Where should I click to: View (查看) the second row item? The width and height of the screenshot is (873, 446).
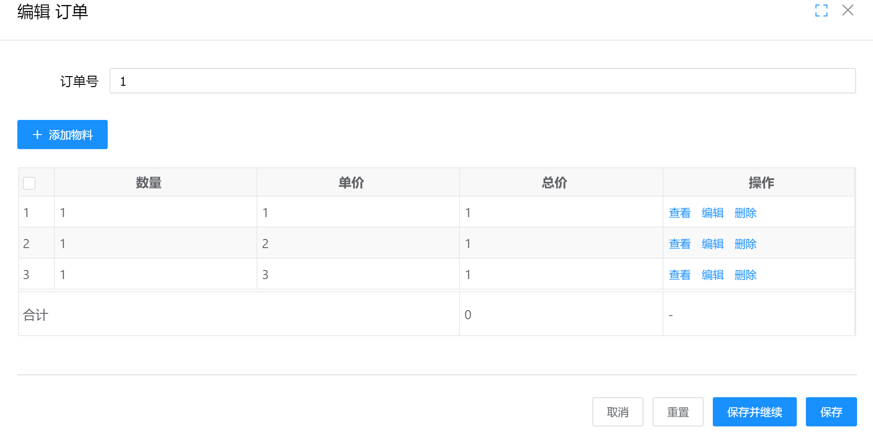(x=680, y=244)
